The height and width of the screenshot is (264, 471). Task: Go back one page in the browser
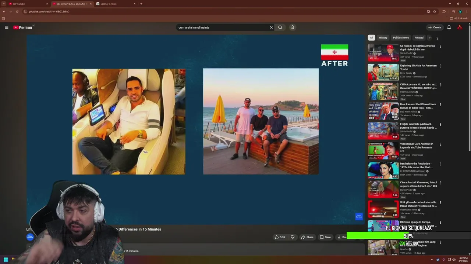point(4,11)
